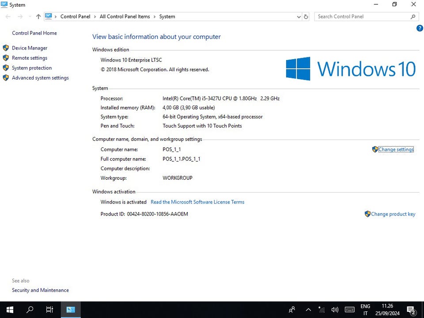
Task: Open Device Manager from the sidebar
Action: [30, 48]
